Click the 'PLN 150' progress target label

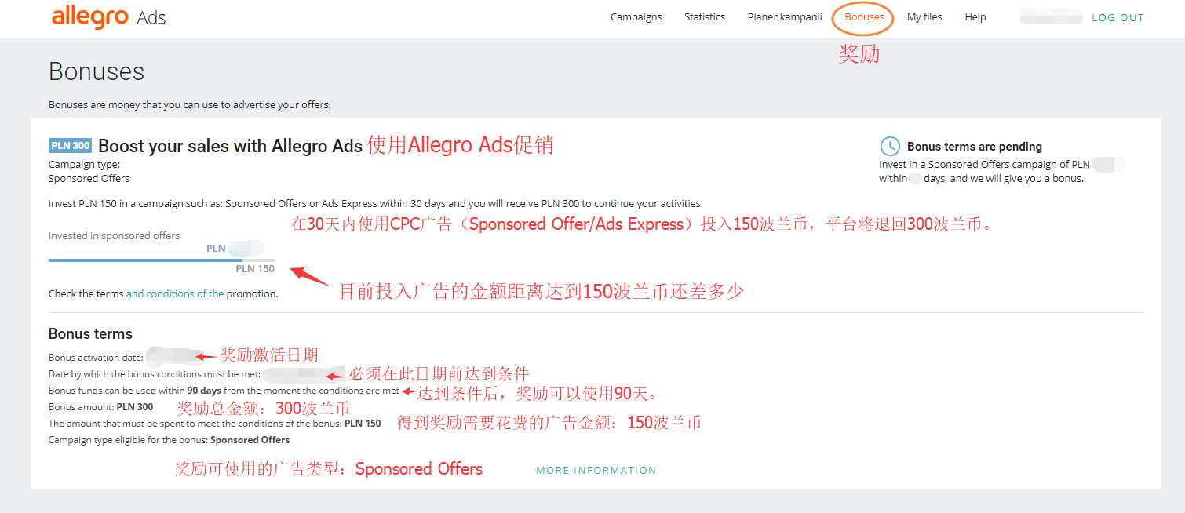(x=255, y=269)
